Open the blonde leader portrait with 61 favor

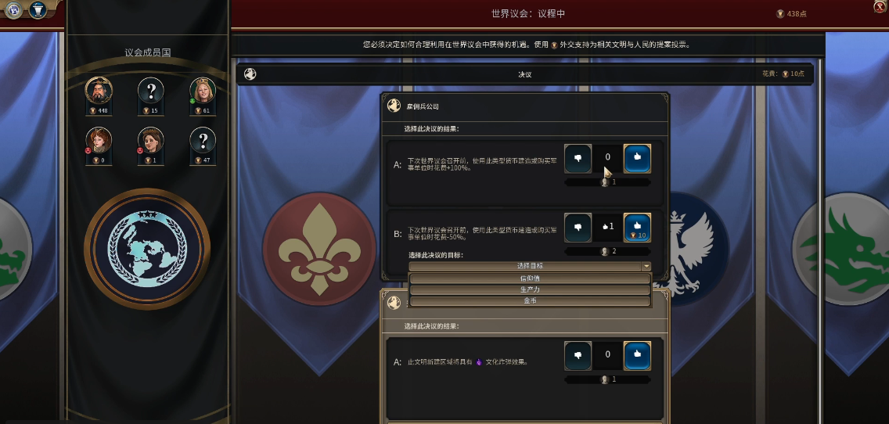(x=203, y=90)
